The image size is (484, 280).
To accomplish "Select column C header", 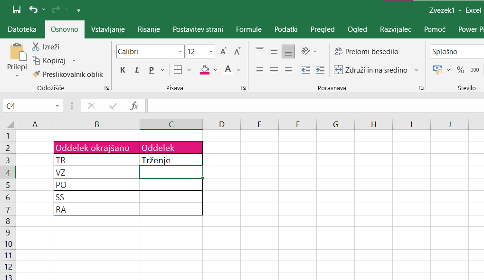I will coord(171,124).
